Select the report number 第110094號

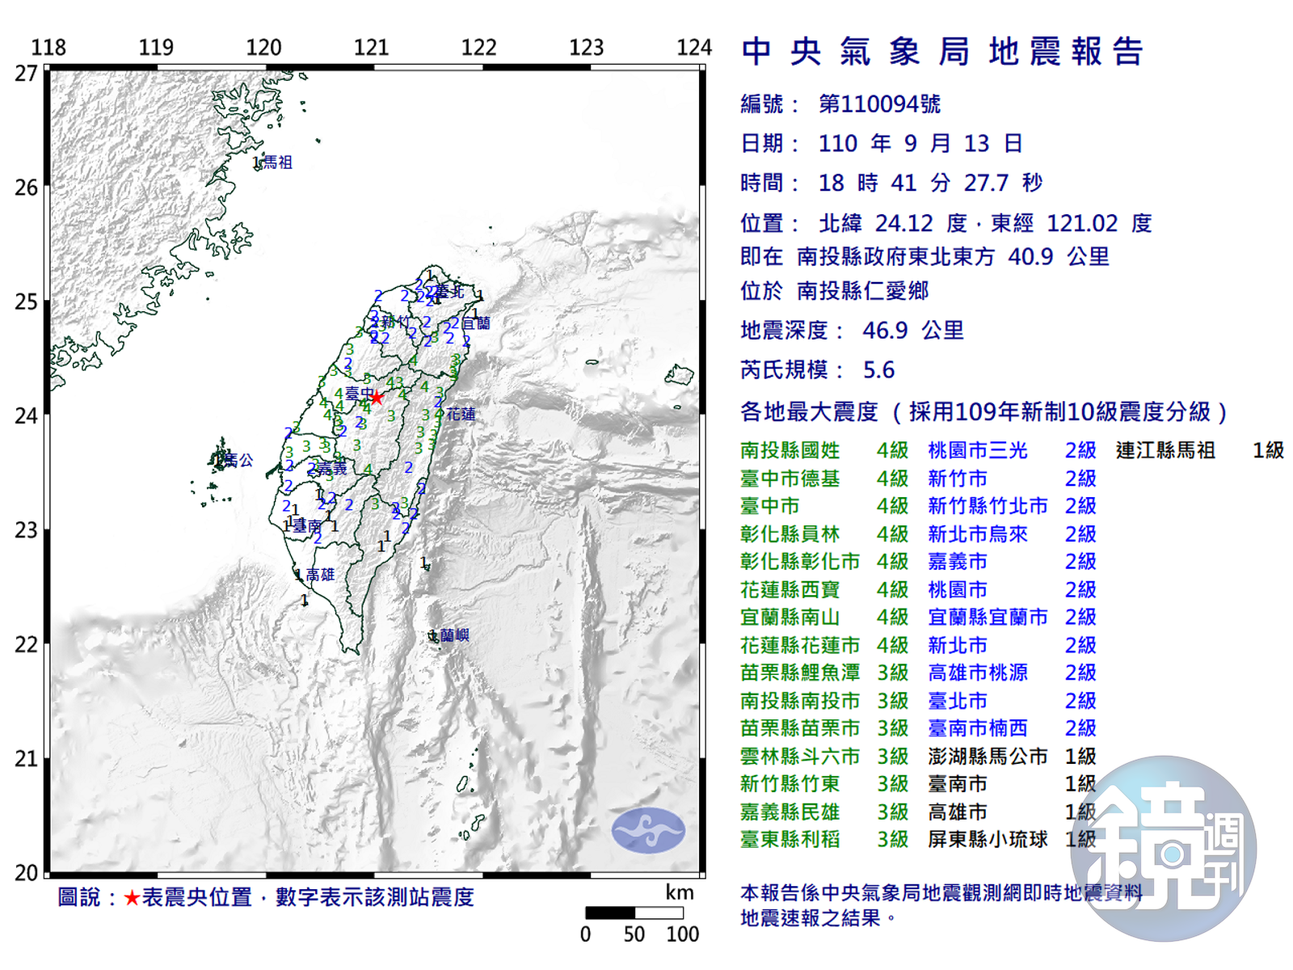879,104
